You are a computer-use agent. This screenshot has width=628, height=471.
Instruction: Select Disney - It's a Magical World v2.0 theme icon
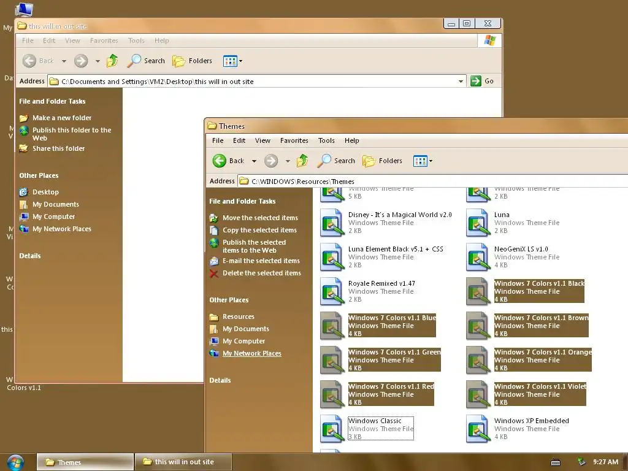pyautogui.click(x=332, y=223)
